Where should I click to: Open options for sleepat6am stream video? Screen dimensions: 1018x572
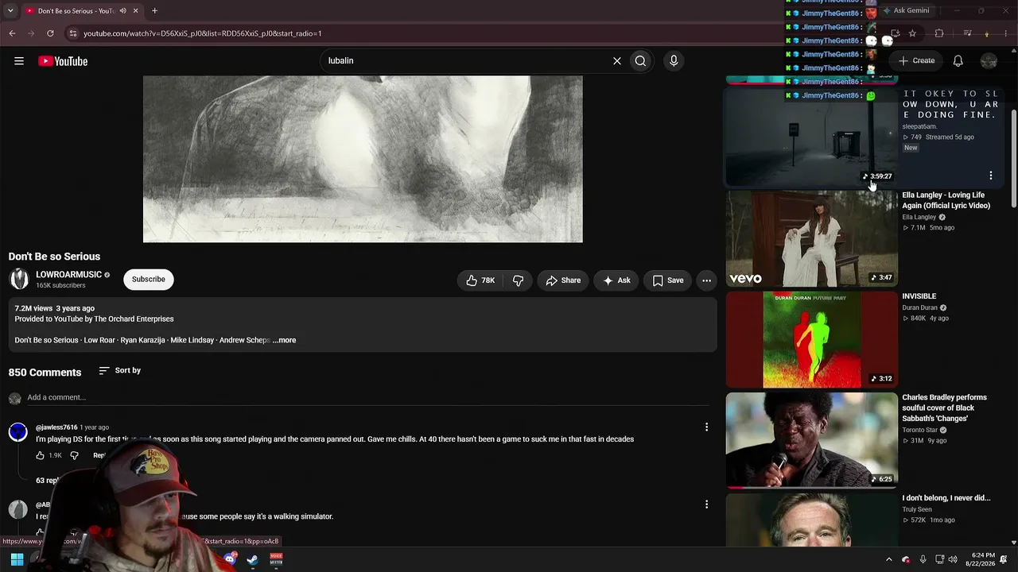pyautogui.click(x=990, y=176)
